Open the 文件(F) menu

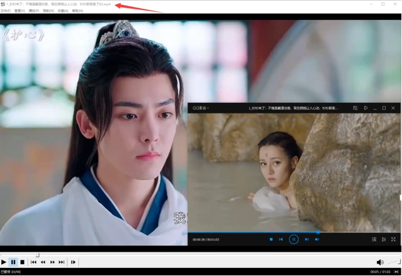[x=6, y=11]
